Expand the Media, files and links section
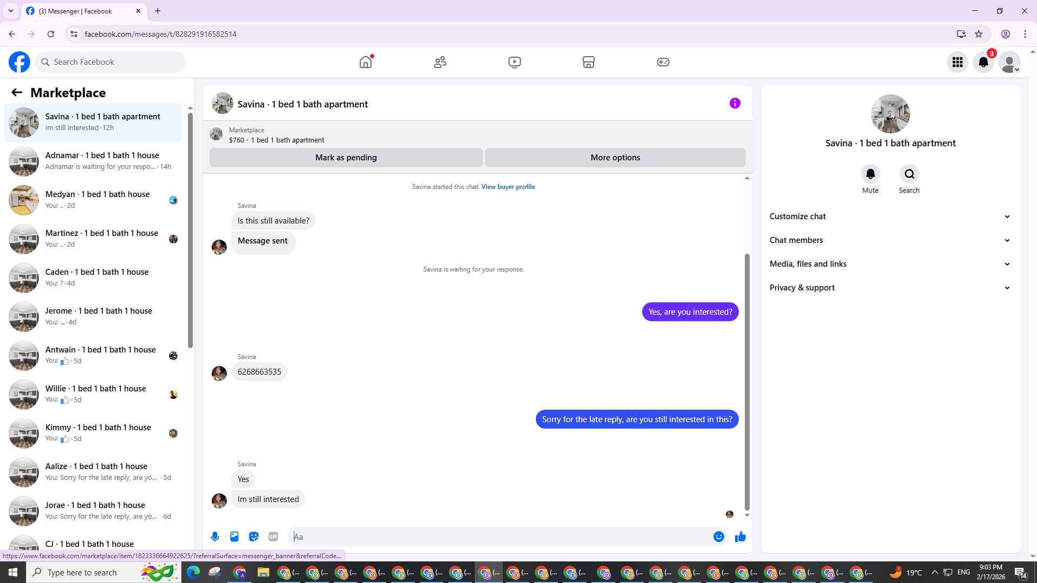 (x=890, y=264)
